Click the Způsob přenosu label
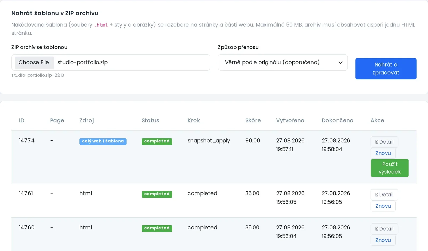The image size is (428, 251). click(x=238, y=47)
